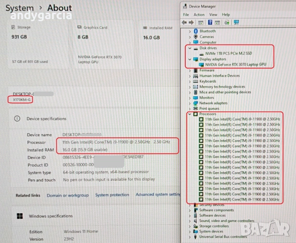Click the Back arrow in Device Manager toolbar
This screenshot has width=296, height=243.
184,23
